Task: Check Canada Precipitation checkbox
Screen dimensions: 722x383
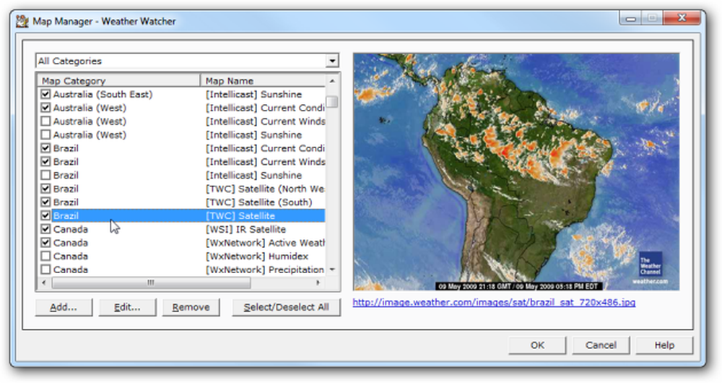Action: click(45, 269)
